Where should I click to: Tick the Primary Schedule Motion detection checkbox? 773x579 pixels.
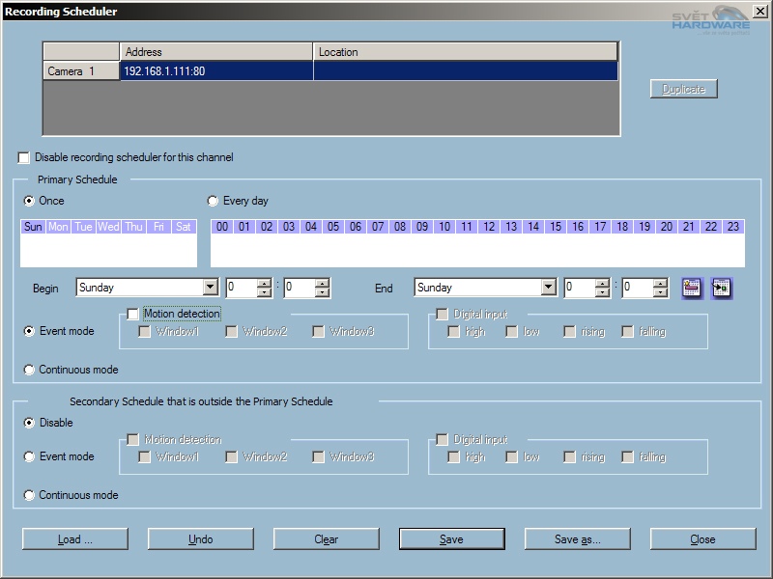(133, 314)
